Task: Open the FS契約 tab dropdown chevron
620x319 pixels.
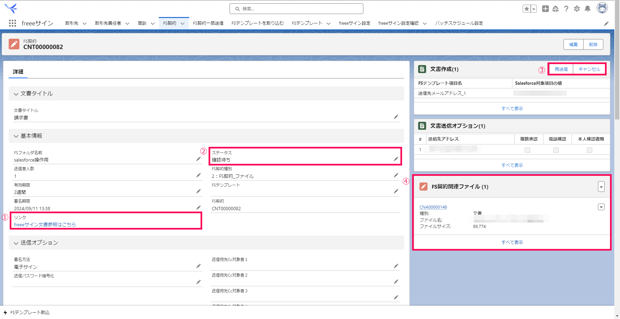Action: coord(182,23)
